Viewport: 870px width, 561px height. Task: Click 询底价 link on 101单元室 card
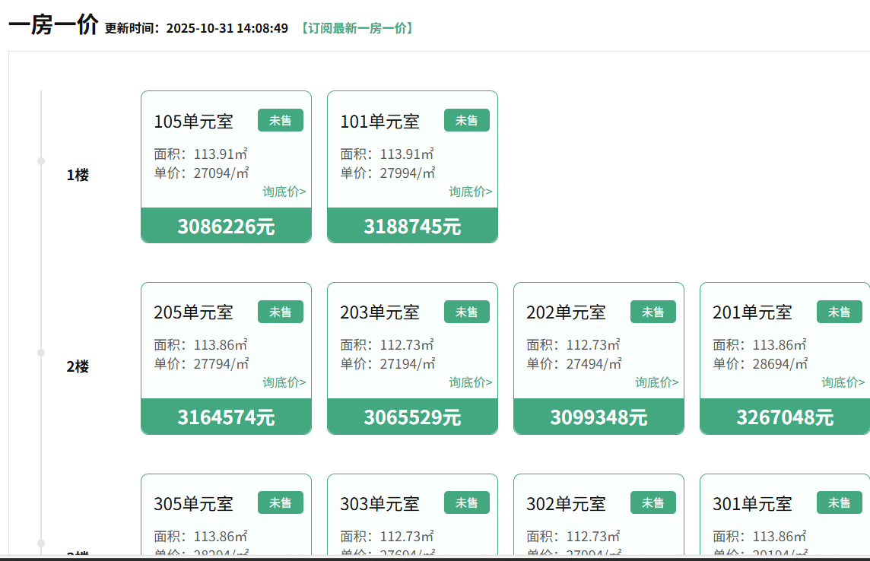pos(470,192)
